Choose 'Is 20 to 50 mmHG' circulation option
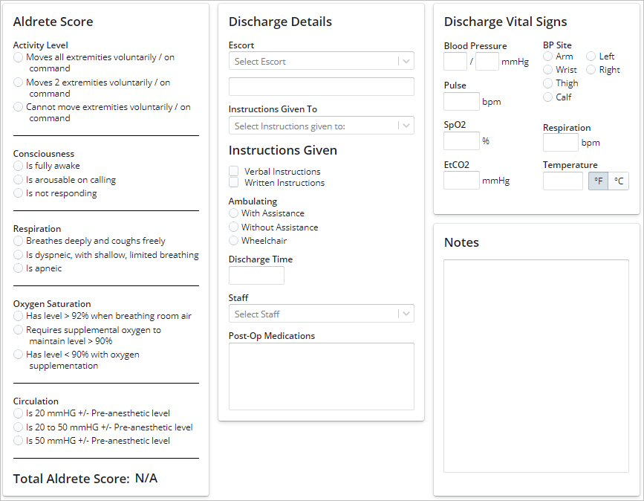Viewport: 644px width, 501px height. coord(19,427)
